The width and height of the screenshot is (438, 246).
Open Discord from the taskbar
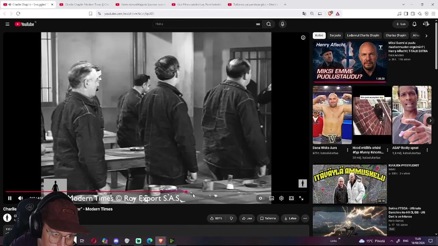click(116, 241)
